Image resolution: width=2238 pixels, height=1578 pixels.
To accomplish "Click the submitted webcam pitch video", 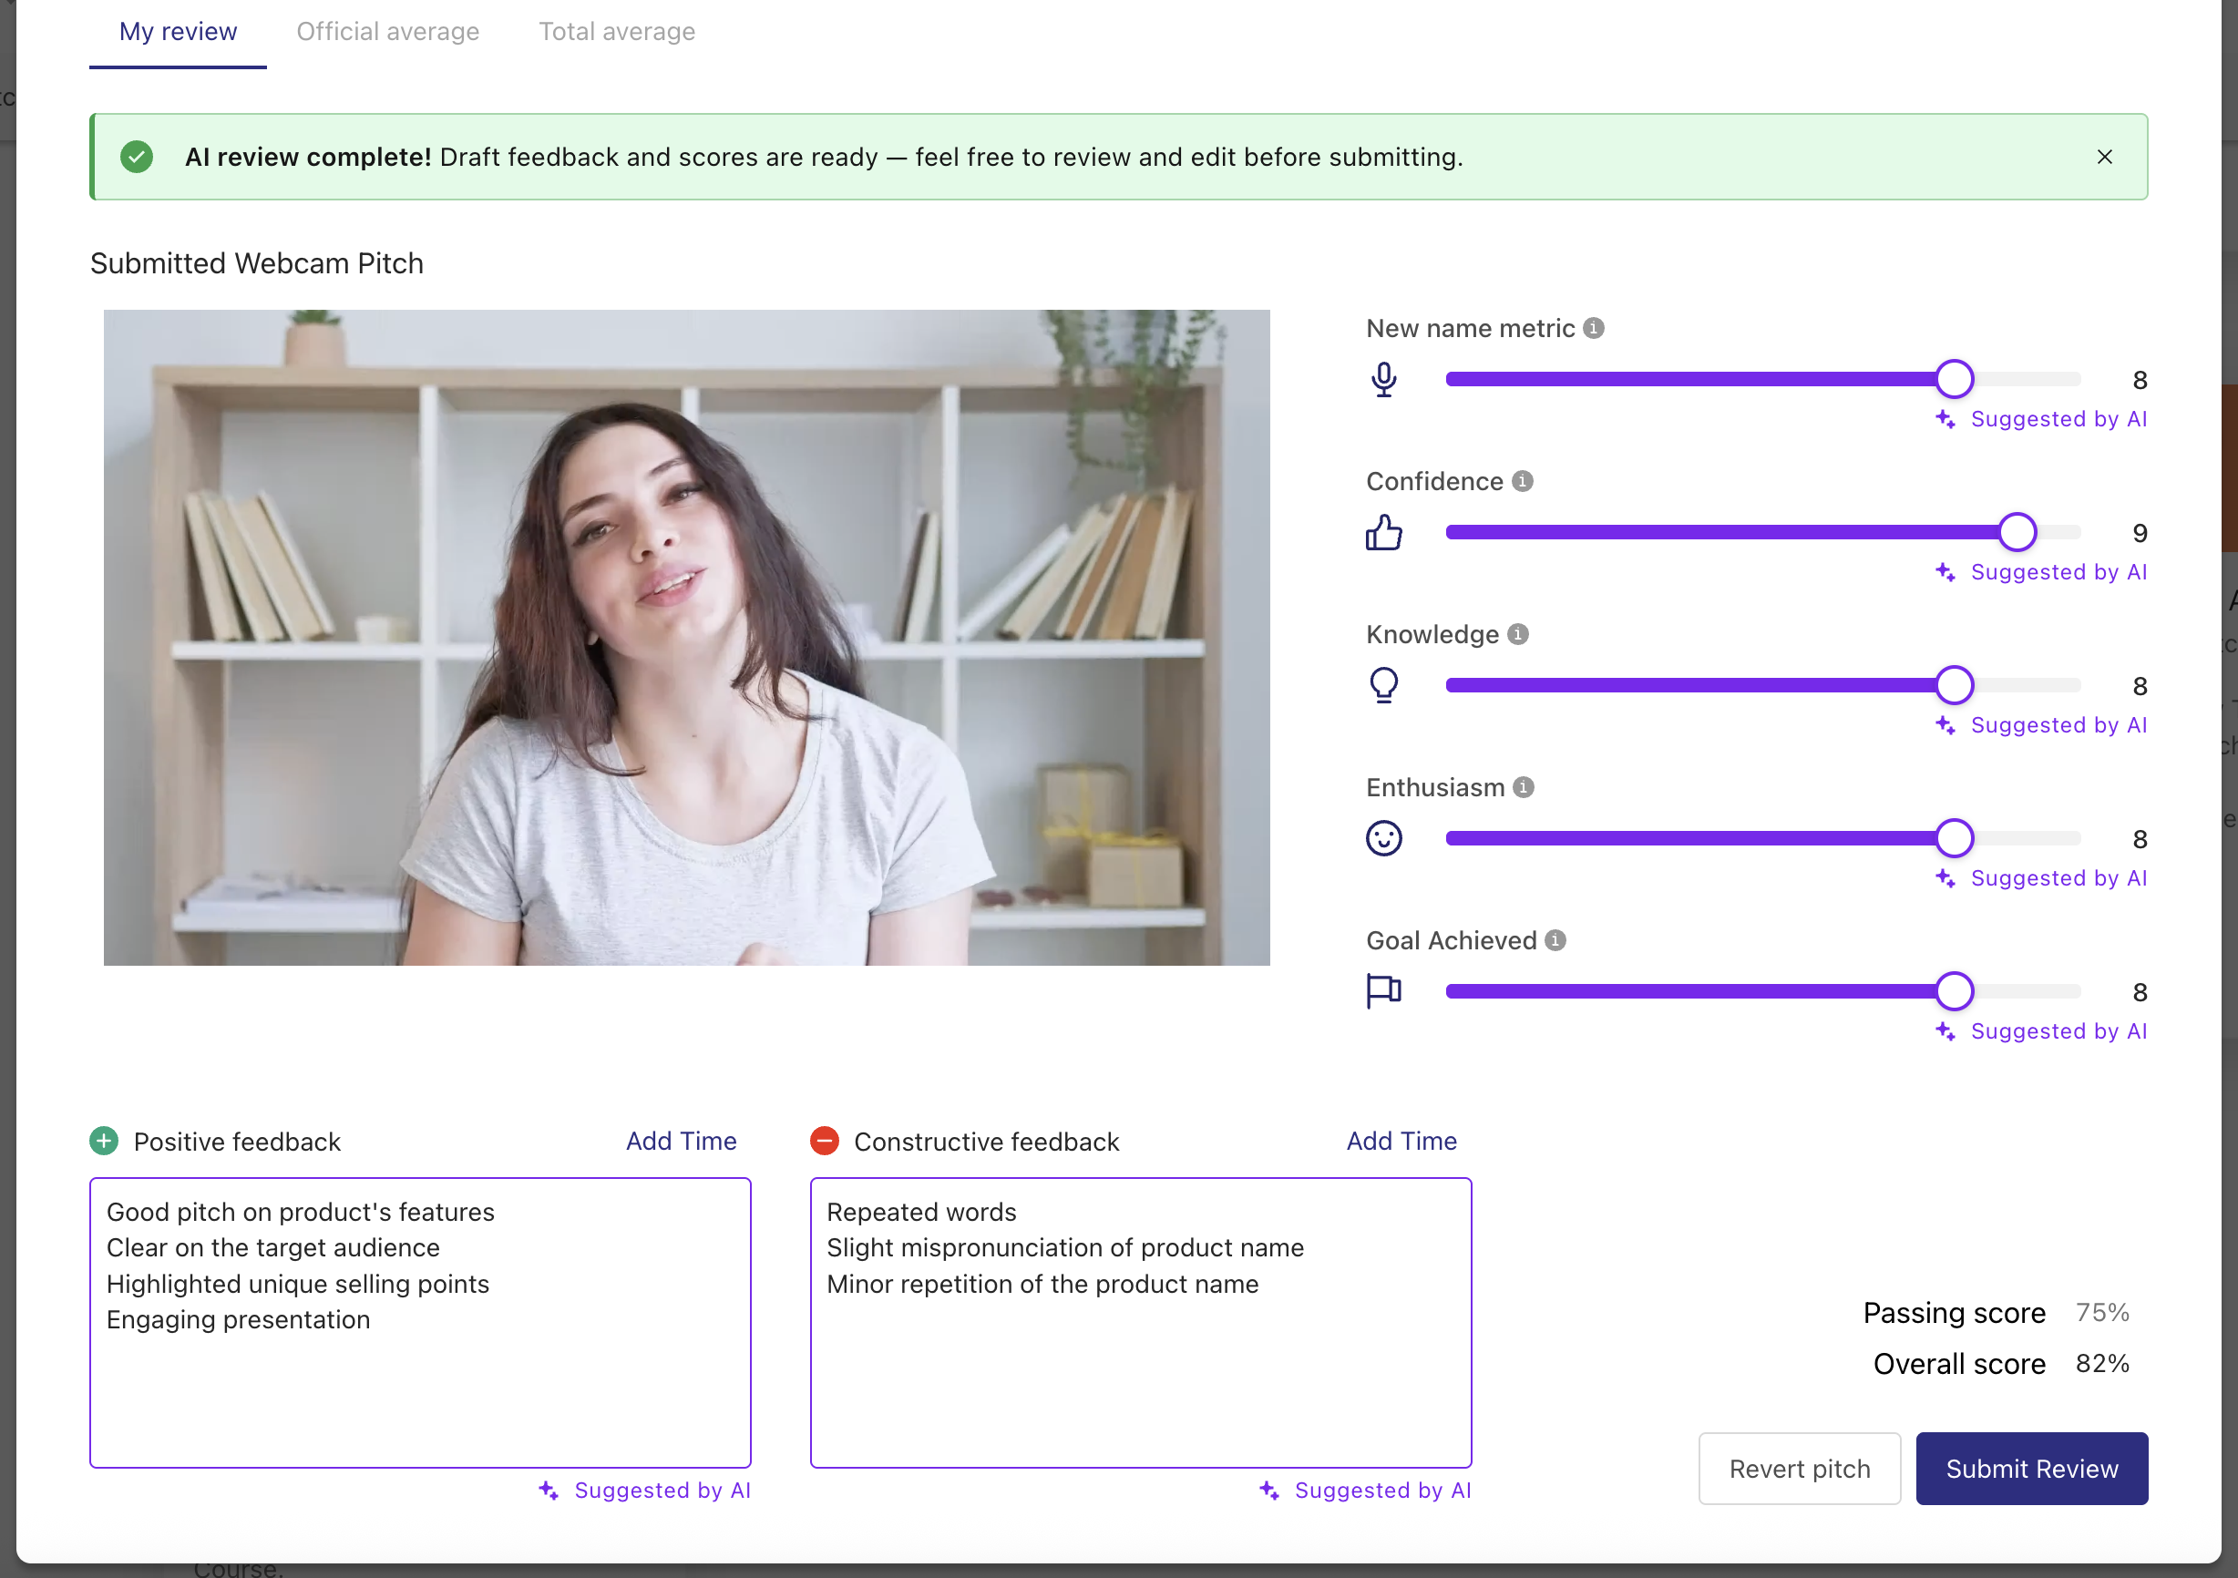I will click(x=686, y=638).
